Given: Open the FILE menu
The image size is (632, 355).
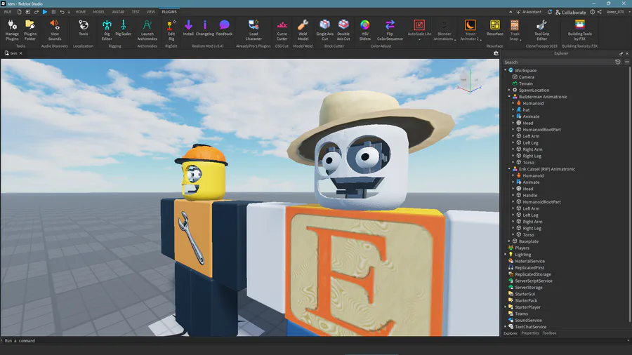Looking at the screenshot, I should (8, 12).
